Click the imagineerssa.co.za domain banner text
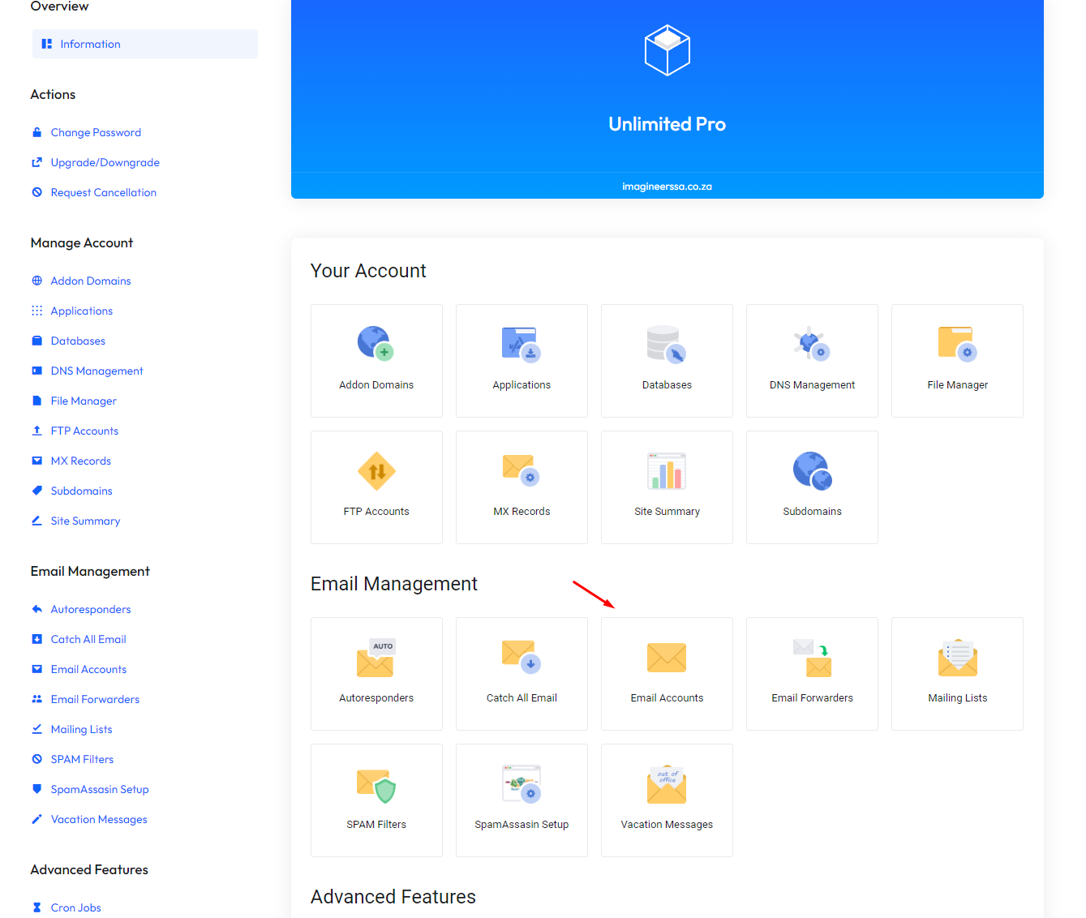Image resolution: width=1086 pixels, height=918 pixels. [x=667, y=187]
